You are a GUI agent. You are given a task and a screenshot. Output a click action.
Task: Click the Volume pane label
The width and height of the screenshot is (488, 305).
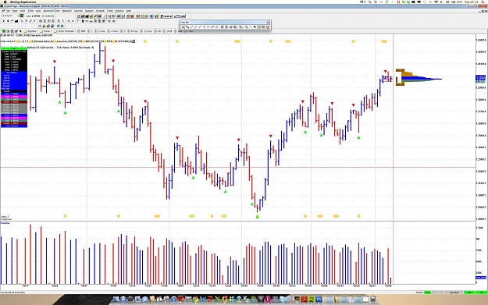coord(5,223)
